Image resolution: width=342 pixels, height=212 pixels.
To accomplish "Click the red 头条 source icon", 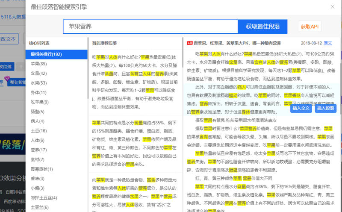I will (x=189, y=43).
